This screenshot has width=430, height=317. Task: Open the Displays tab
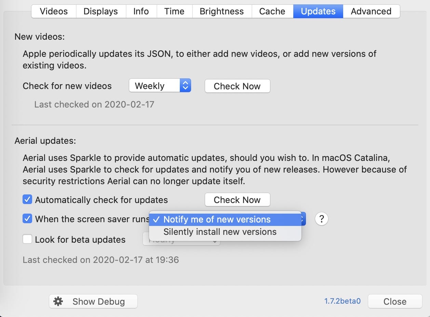point(101,11)
